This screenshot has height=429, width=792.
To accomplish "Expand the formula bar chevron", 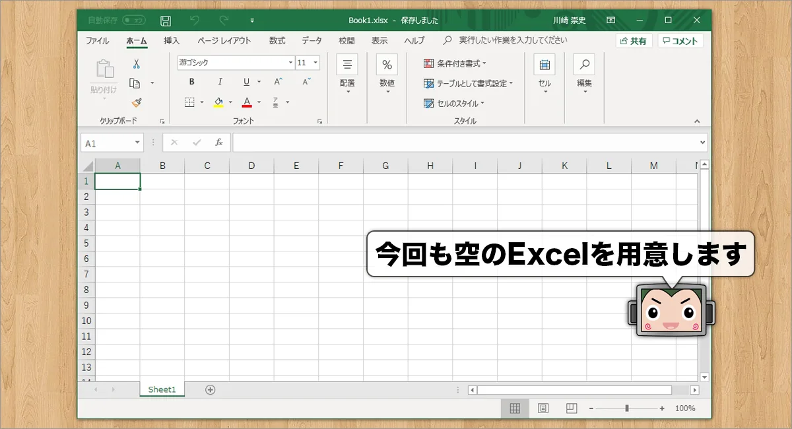I will [702, 143].
